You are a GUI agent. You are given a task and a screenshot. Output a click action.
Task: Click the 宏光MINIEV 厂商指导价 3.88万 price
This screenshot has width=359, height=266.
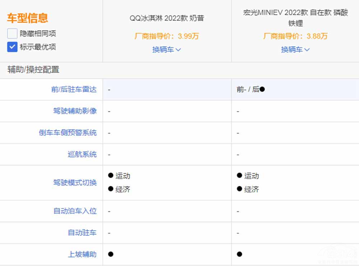(x=295, y=36)
